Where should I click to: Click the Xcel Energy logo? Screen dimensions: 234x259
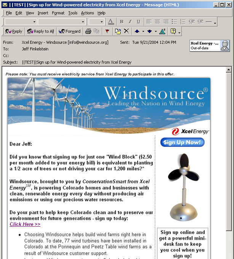tap(190, 131)
